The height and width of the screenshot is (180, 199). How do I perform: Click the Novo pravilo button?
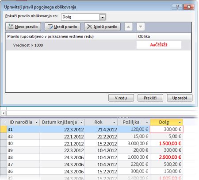pos(23,27)
